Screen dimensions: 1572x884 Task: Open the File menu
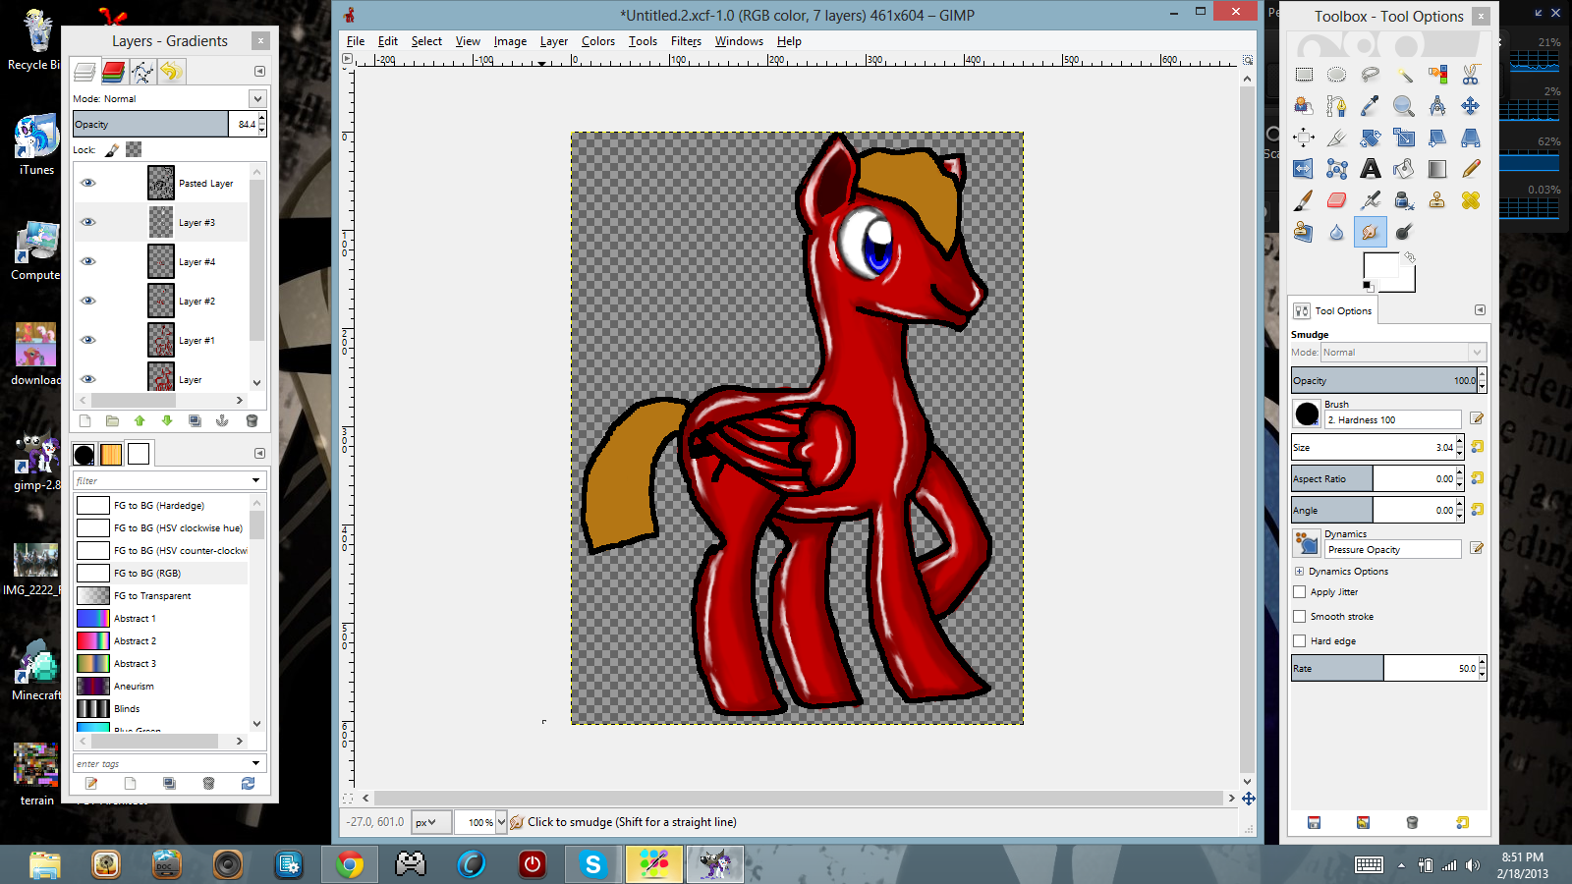point(356,41)
